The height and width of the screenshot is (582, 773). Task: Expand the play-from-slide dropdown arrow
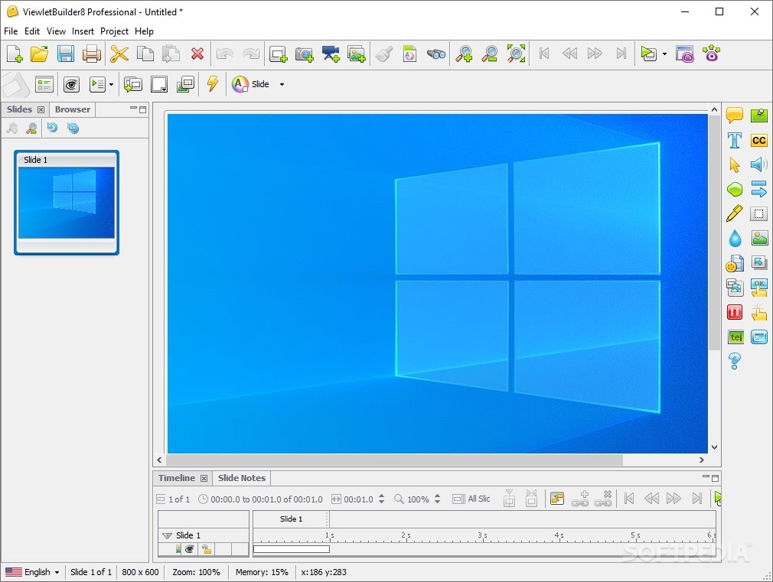click(111, 84)
